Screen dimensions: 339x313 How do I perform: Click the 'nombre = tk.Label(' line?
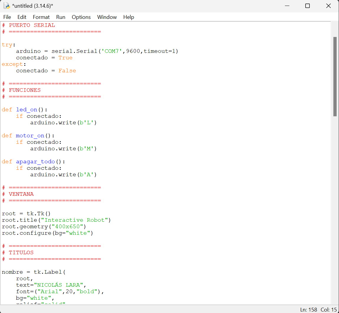point(33,272)
